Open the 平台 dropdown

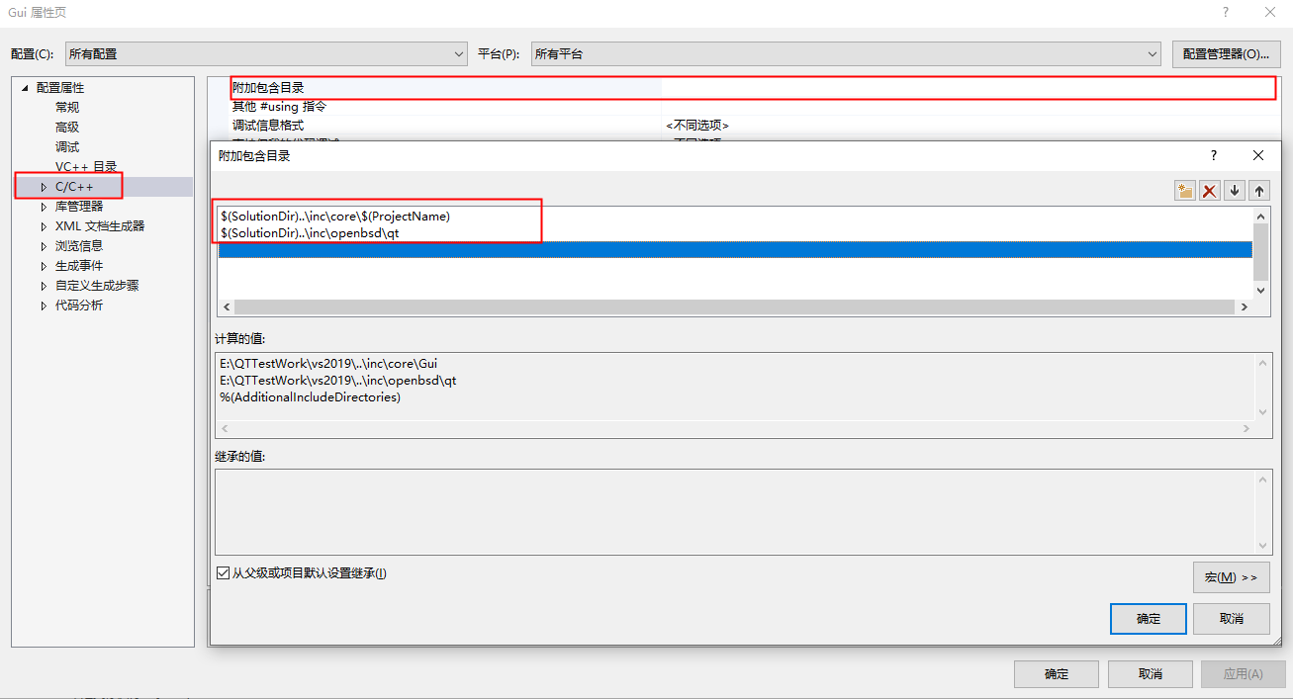tap(846, 53)
